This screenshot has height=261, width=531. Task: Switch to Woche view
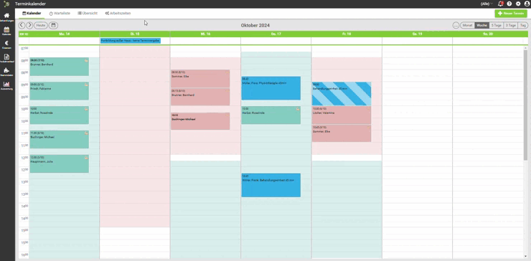(x=482, y=25)
